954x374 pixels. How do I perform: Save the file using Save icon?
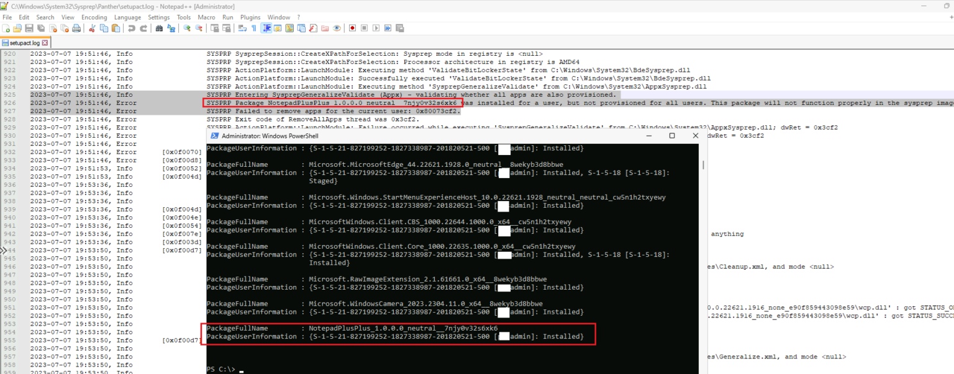pyautogui.click(x=29, y=28)
